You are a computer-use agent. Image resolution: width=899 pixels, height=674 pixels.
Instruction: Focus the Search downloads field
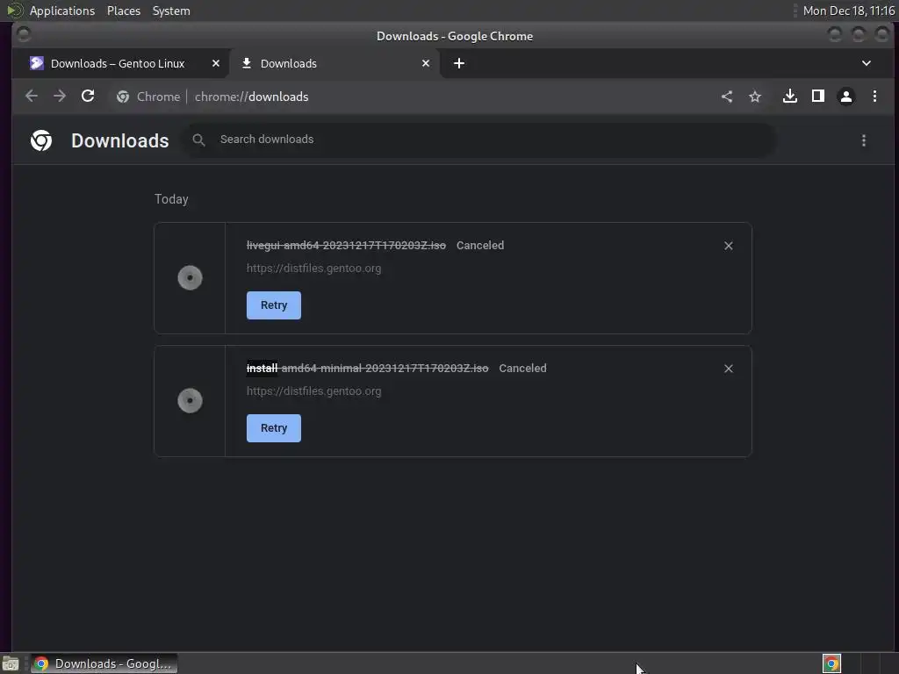tap(478, 140)
